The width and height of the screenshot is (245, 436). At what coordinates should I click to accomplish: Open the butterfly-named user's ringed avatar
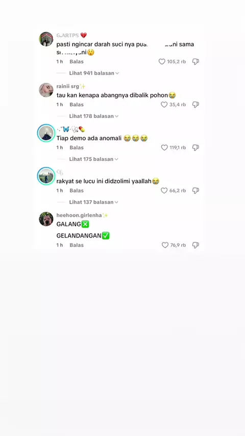(x=46, y=133)
